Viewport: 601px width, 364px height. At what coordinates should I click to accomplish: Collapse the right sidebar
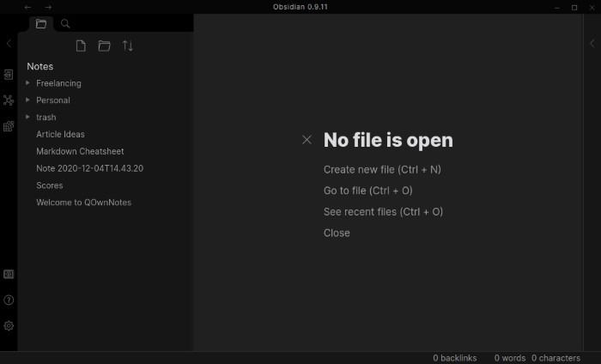coord(592,43)
